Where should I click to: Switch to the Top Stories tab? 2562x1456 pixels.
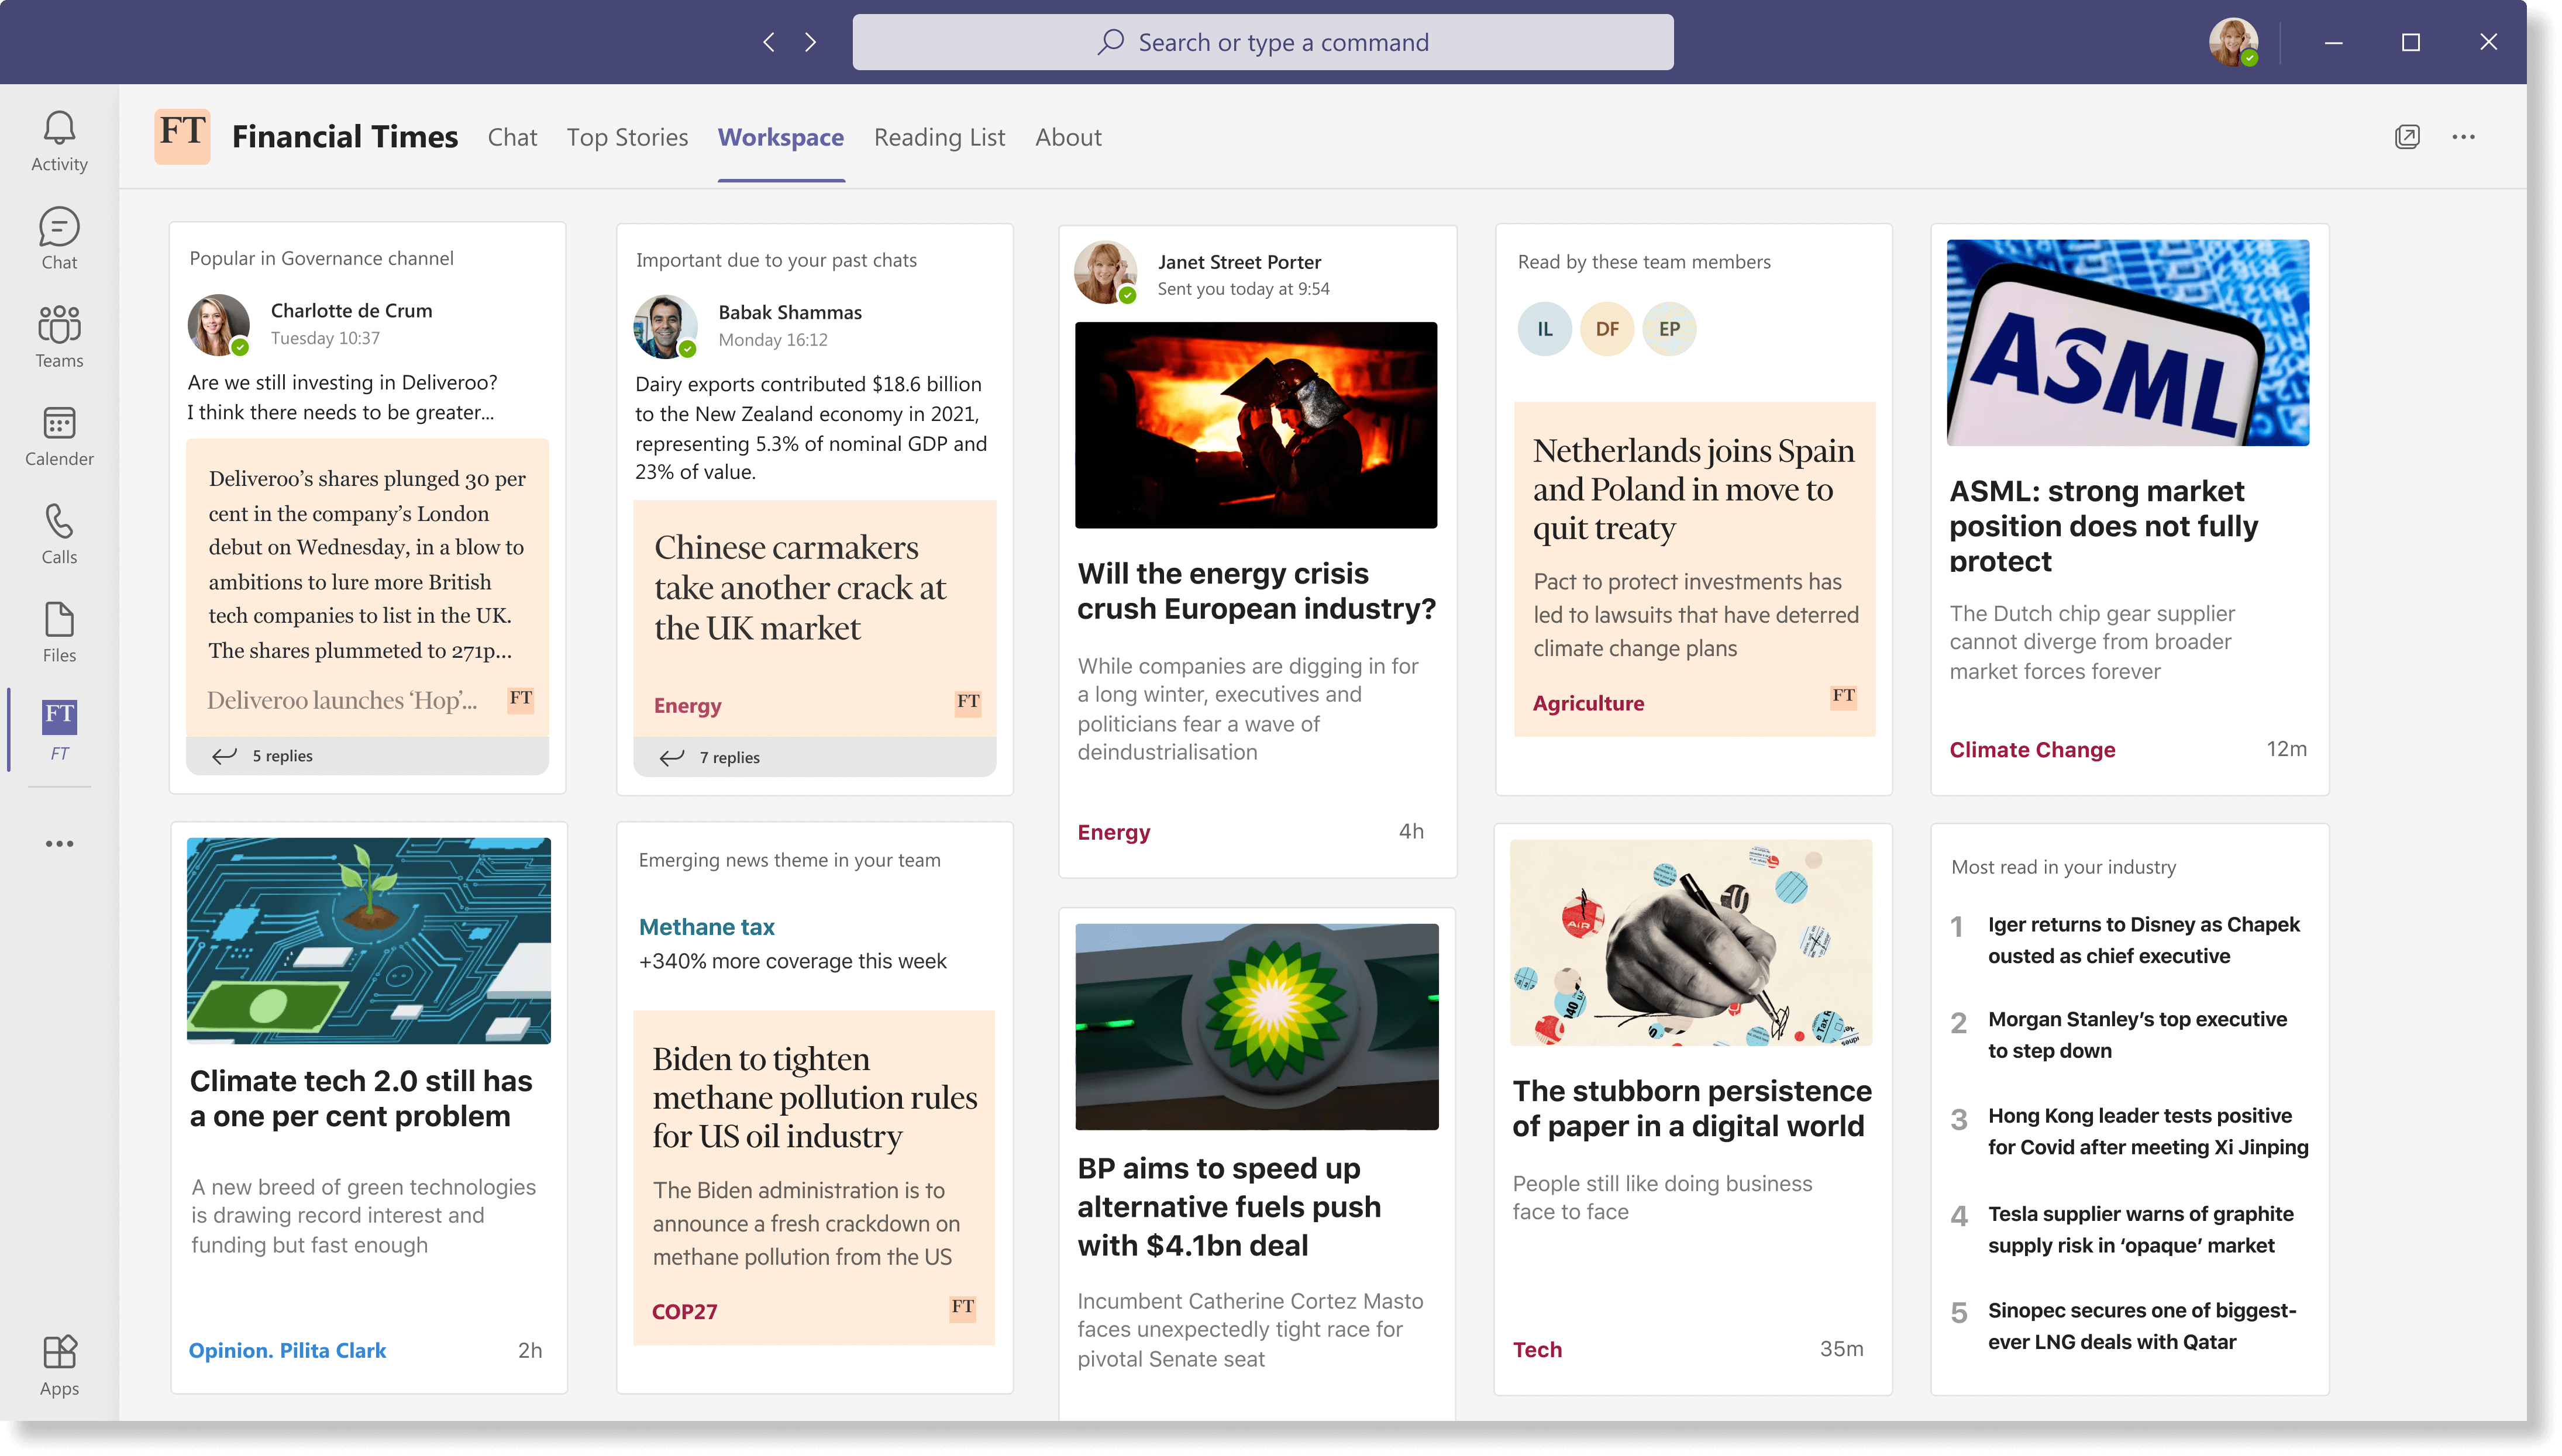(627, 137)
